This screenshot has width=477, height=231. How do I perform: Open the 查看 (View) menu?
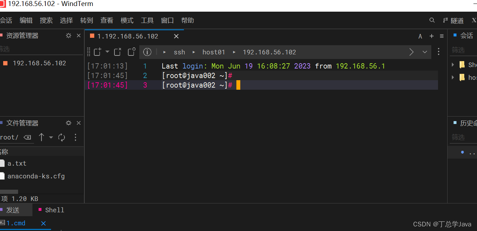tap(107, 20)
